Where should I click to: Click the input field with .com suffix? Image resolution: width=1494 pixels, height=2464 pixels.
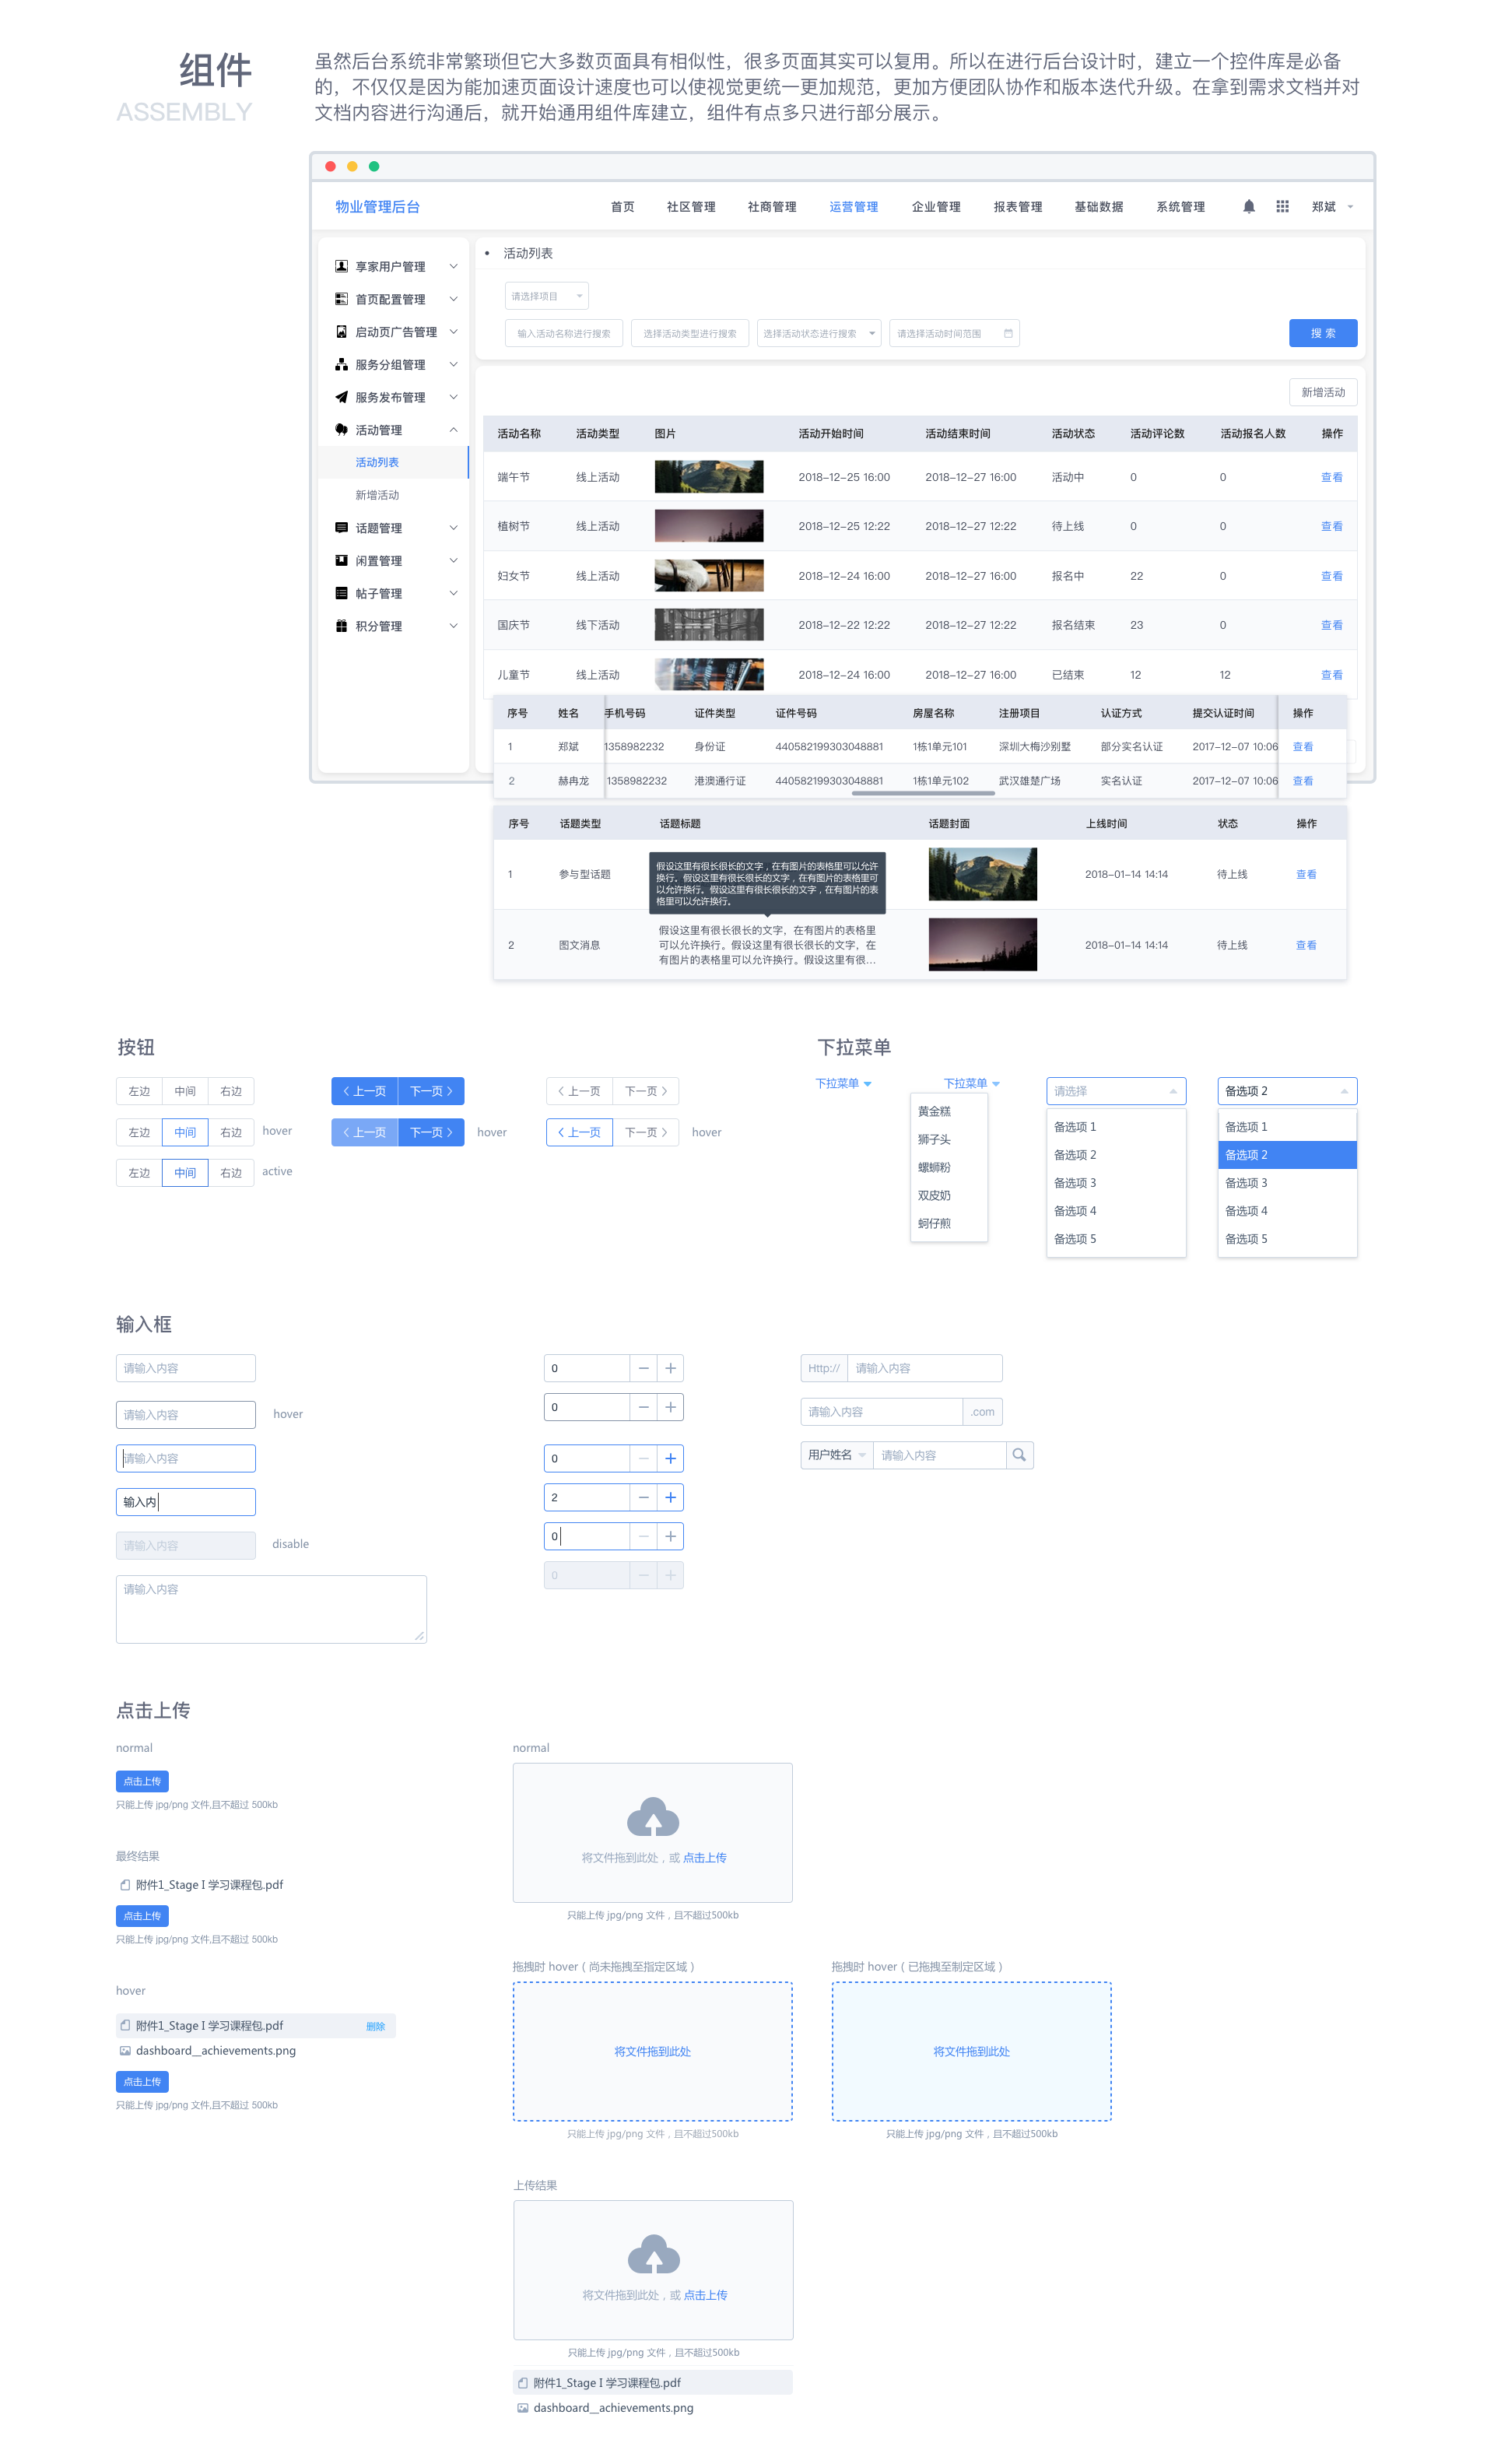[882, 1412]
